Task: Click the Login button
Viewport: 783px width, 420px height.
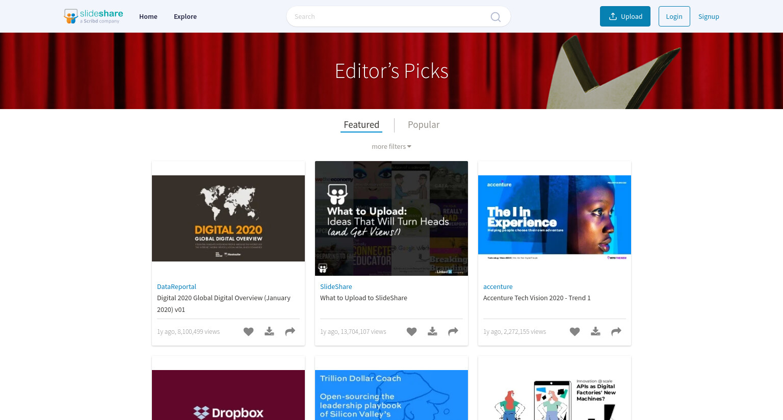Action: pos(674,16)
